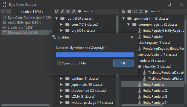187x107 pixels.
Task: Select renderer (6 classes) folder
Action: pyautogui.click(x=152, y=61)
